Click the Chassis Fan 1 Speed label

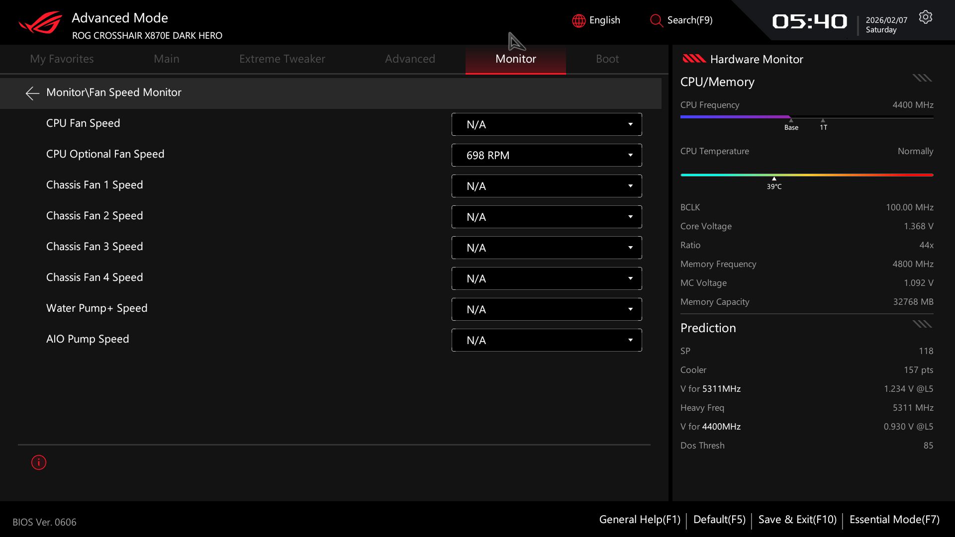pyautogui.click(x=95, y=185)
